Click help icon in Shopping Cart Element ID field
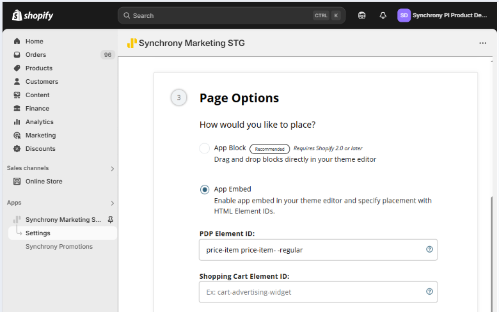This screenshot has height=312, width=499. pyautogui.click(x=429, y=292)
